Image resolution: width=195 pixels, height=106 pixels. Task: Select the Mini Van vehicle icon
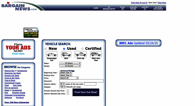point(96,54)
